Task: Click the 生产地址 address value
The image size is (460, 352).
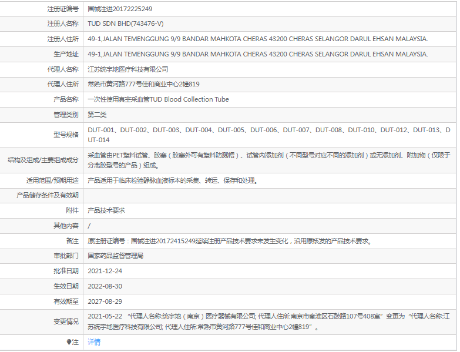Action: coord(257,54)
